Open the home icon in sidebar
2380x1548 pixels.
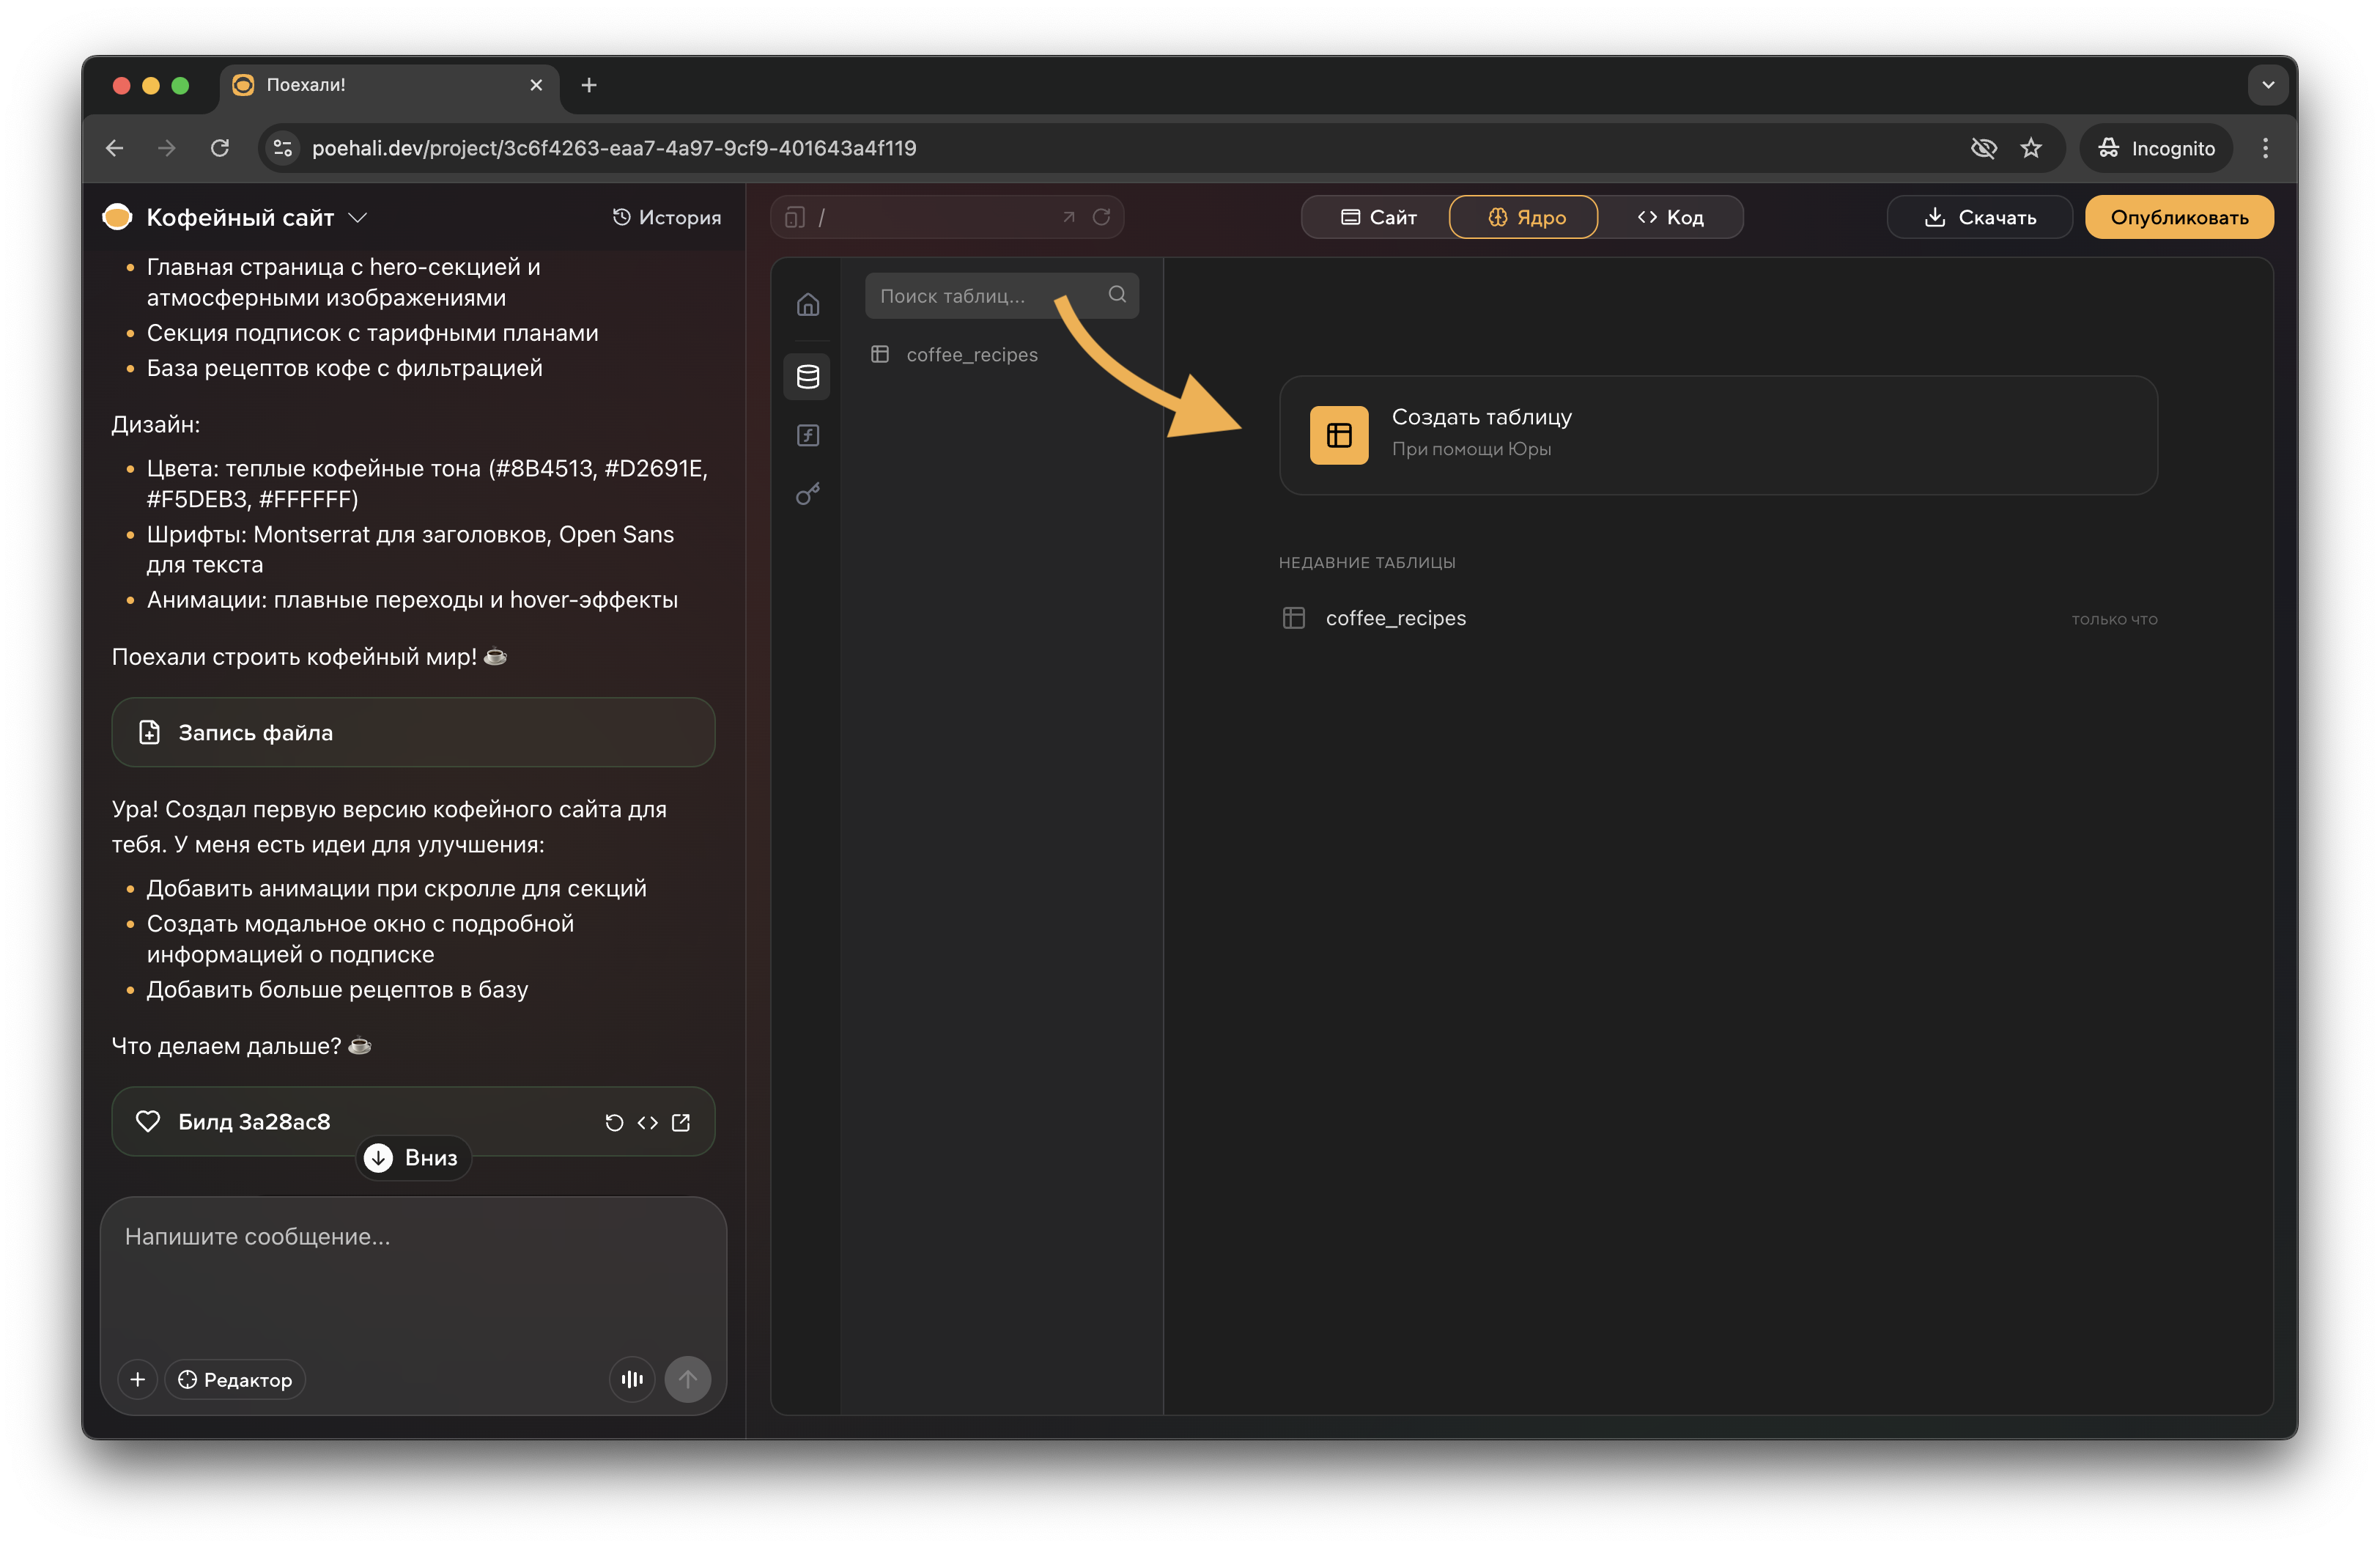coord(808,304)
